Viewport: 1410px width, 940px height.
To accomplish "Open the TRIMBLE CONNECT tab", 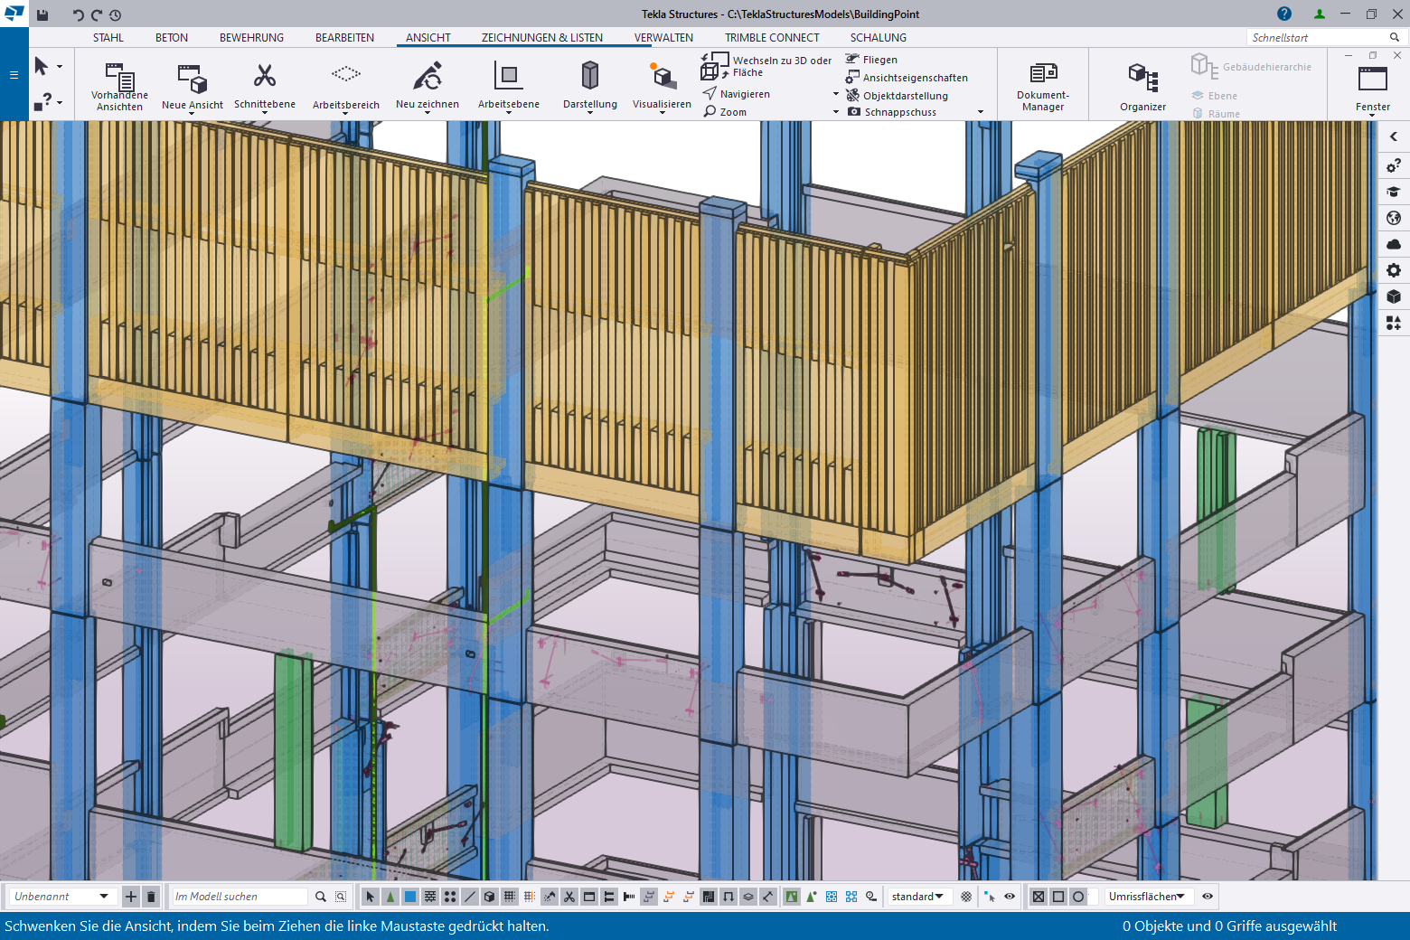I will coord(772,38).
